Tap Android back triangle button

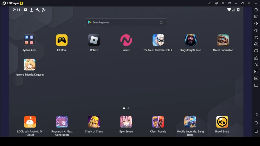pos(256,115)
